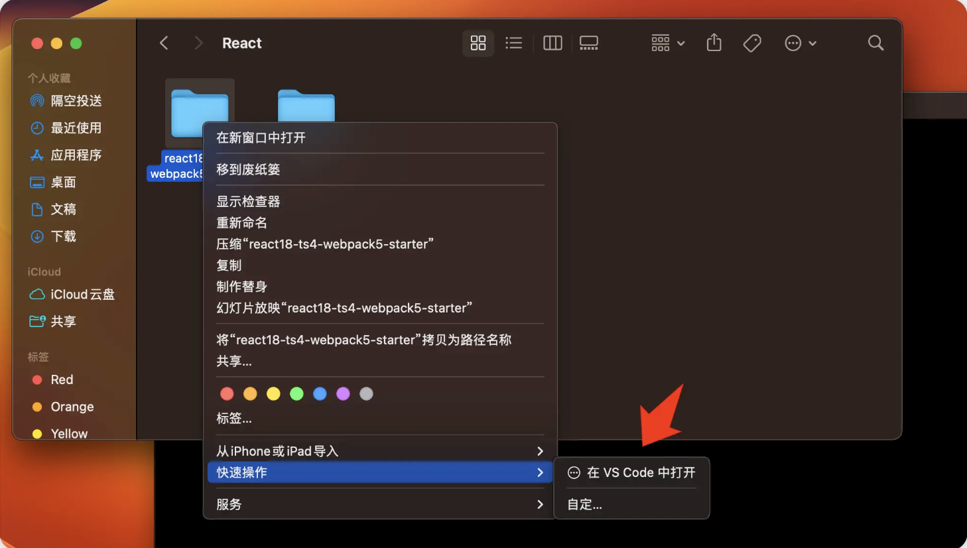Choose the 压缩 react18 folder menu item

pos(380,244)
